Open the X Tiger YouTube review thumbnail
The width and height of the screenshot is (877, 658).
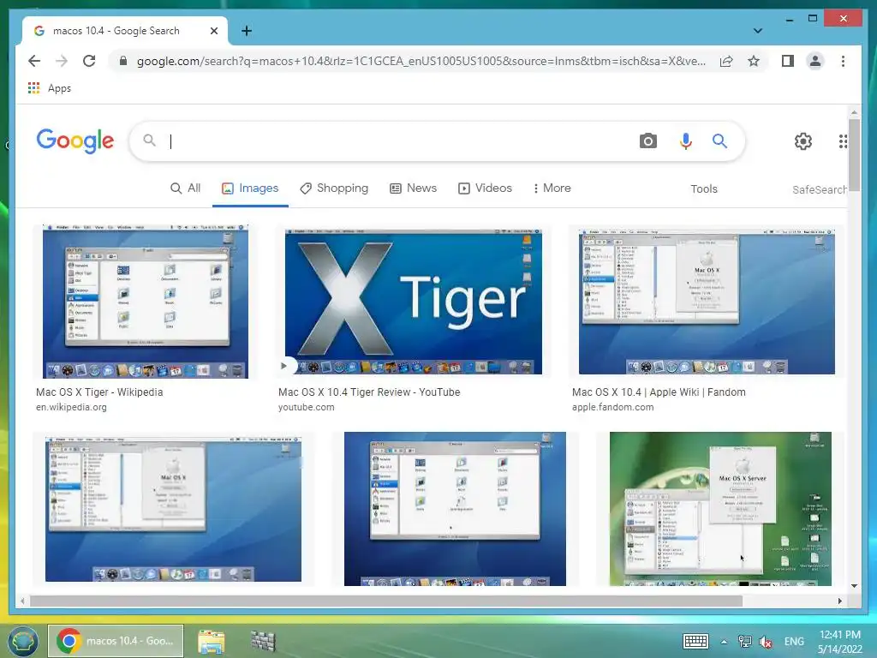(x=414, y=302)
